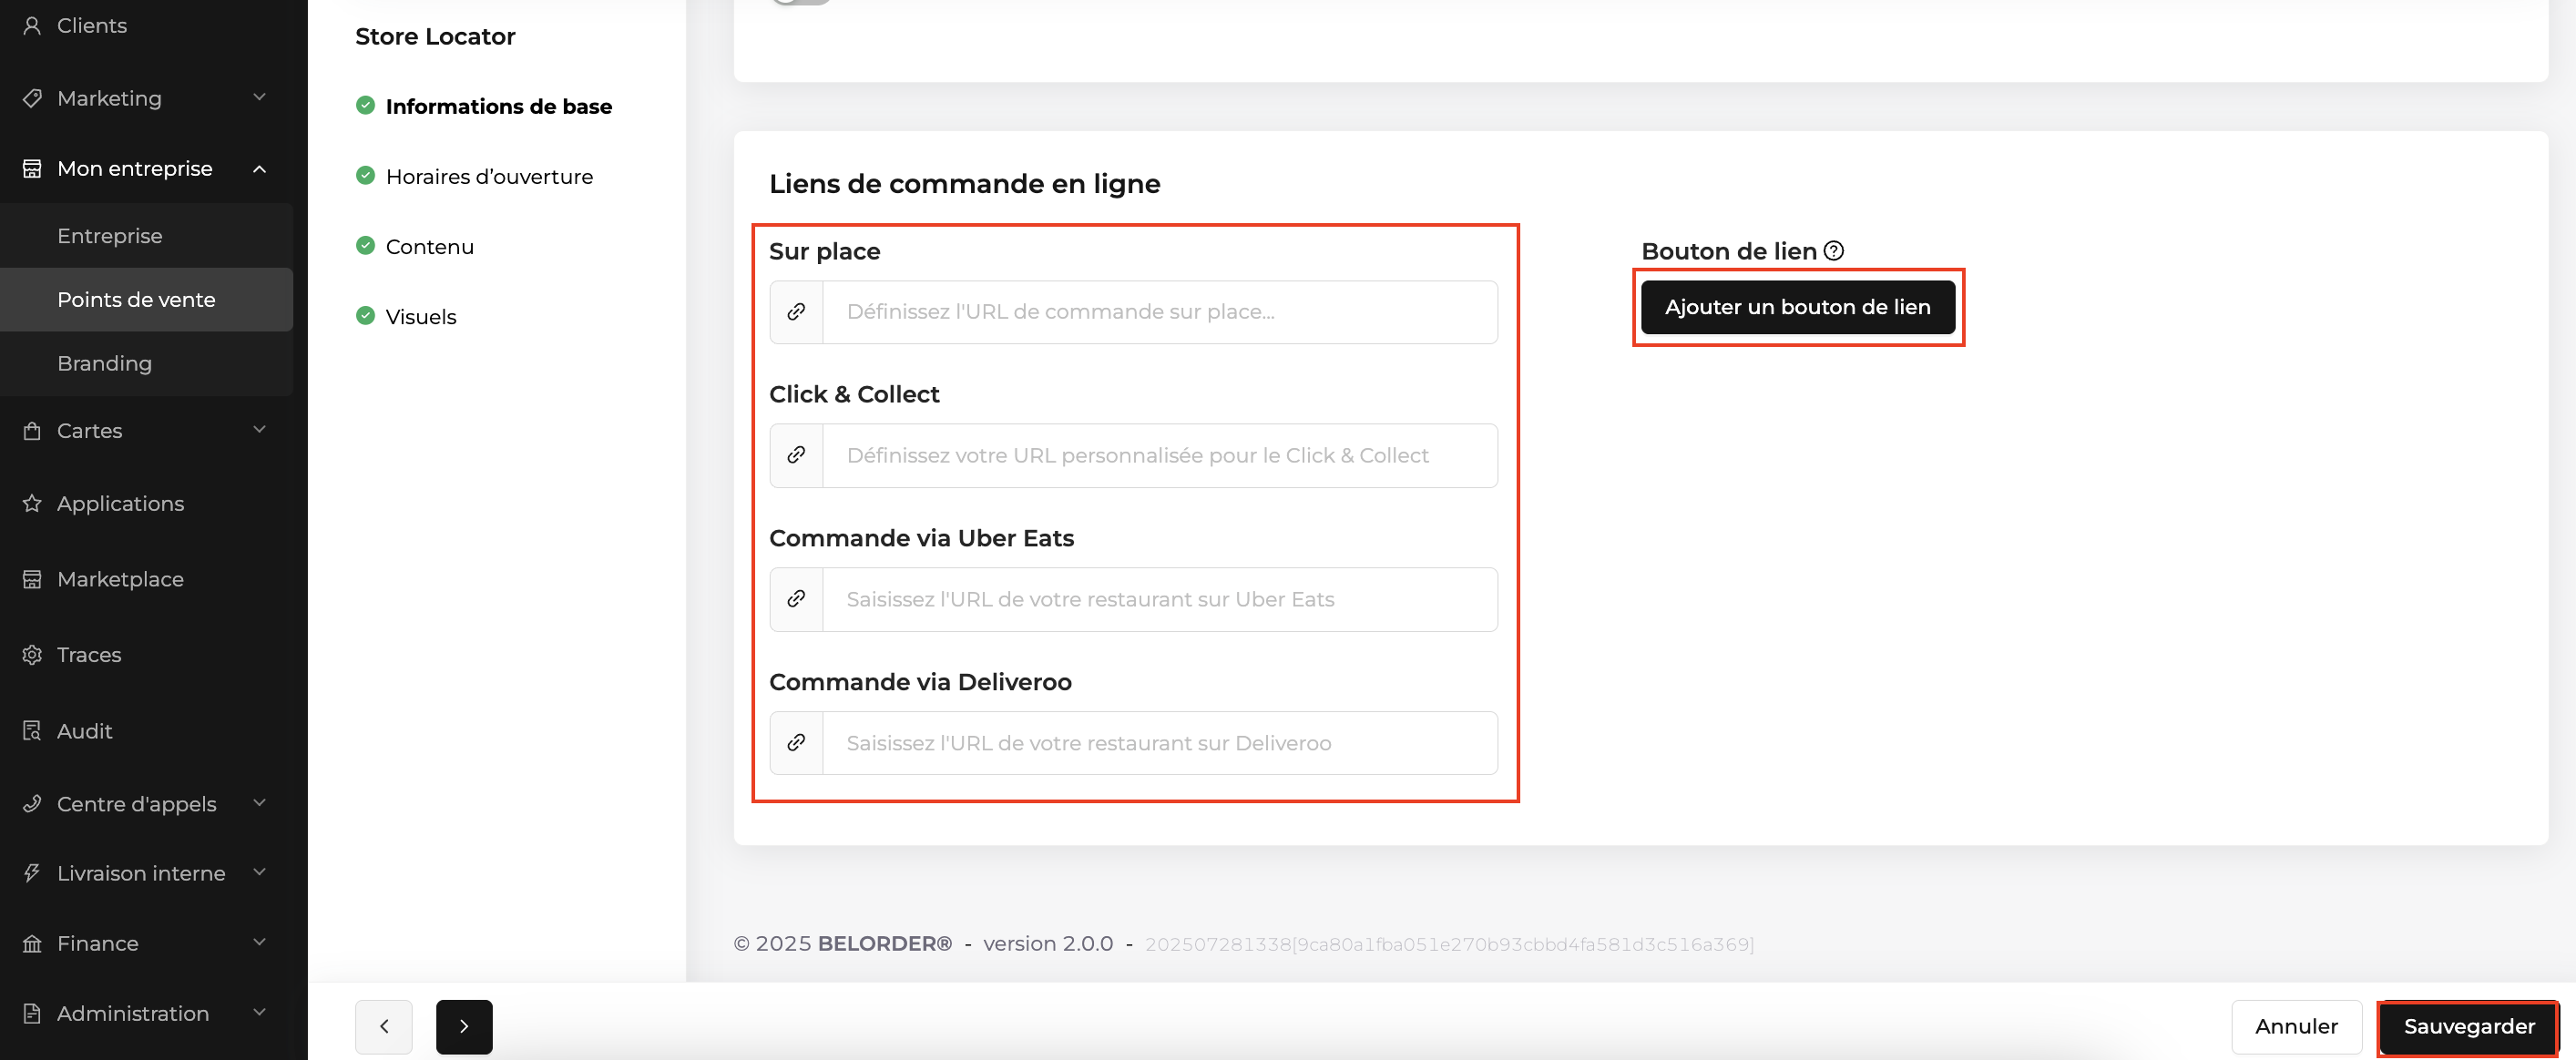Click the Traces gear icon
This screenshot has height=1060, width=2576.
(x=32, y=655)
